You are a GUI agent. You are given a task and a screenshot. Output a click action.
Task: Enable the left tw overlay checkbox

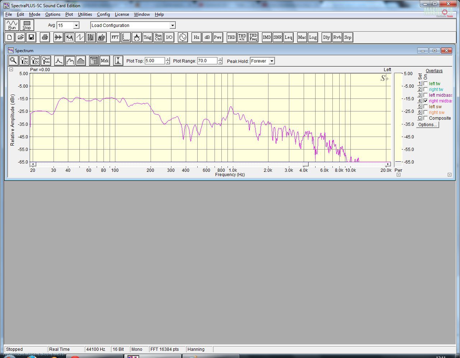(425, 84)
